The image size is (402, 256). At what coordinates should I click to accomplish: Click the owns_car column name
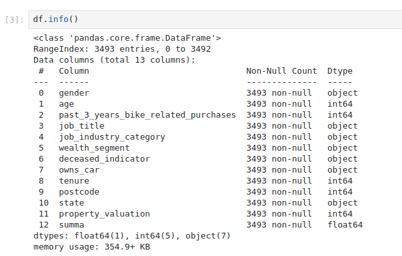[79, 170]
